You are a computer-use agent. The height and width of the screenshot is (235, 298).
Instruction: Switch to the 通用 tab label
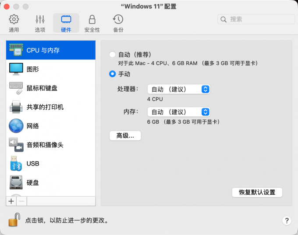point(14,30)
